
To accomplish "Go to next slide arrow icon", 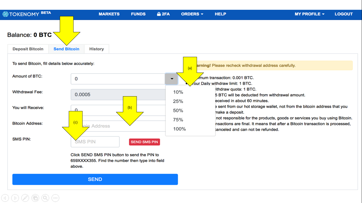I will 15,198.
